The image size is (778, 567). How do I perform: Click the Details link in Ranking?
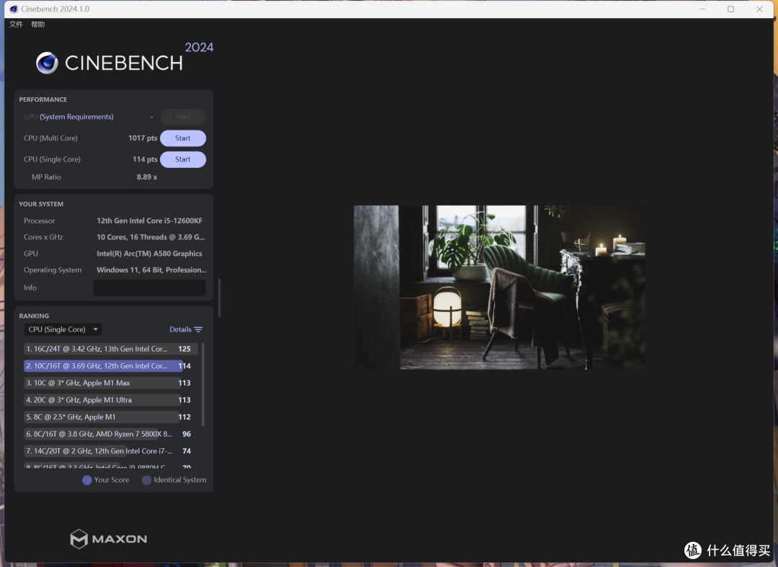pos(180,329)
